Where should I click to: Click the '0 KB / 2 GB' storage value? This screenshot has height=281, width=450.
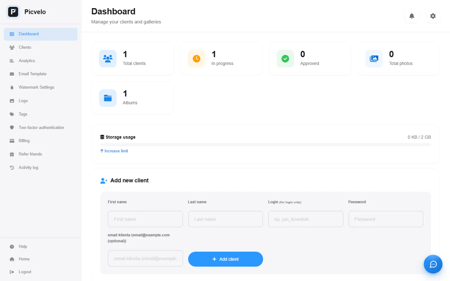(x=419, y=137)
